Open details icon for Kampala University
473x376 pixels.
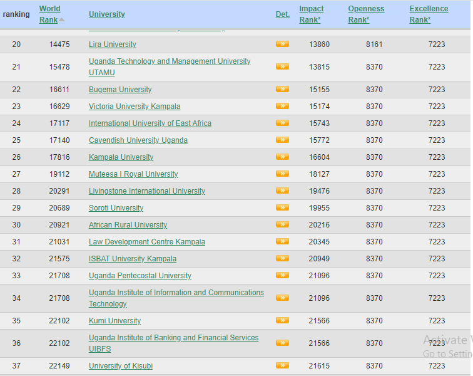[x=282, y=157]
